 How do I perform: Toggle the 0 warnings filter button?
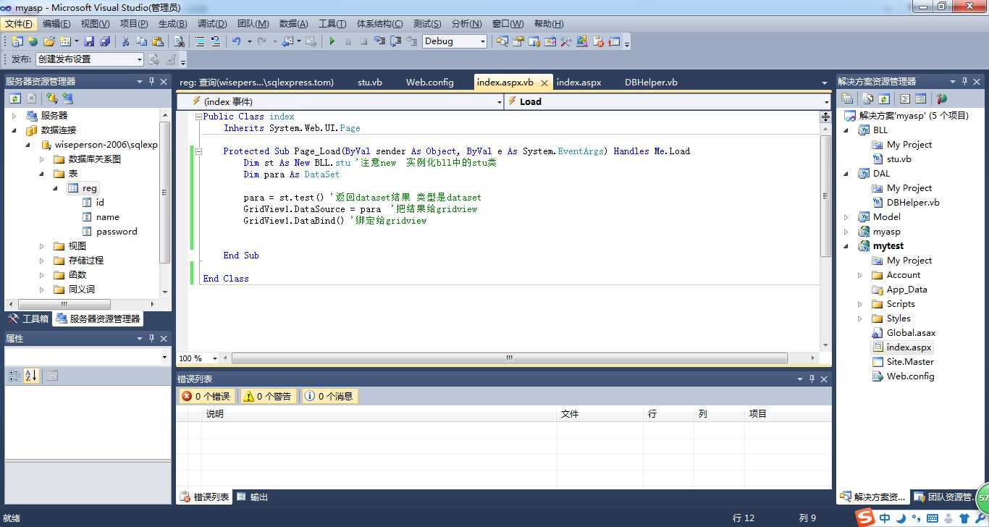tap(269, 396)
